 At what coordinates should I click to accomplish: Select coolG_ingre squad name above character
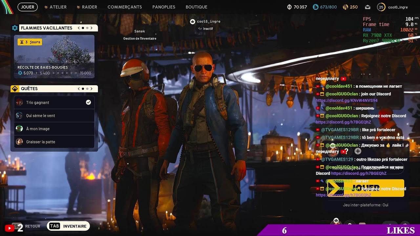click(x=209, y=21)
